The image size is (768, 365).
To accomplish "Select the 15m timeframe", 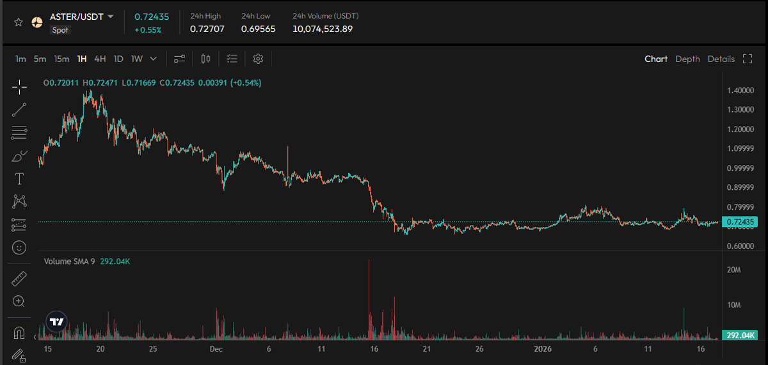I will [61, 59].
